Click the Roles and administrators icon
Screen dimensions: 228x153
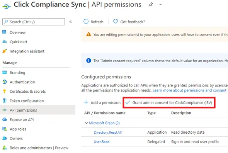(x=5, y=148)
